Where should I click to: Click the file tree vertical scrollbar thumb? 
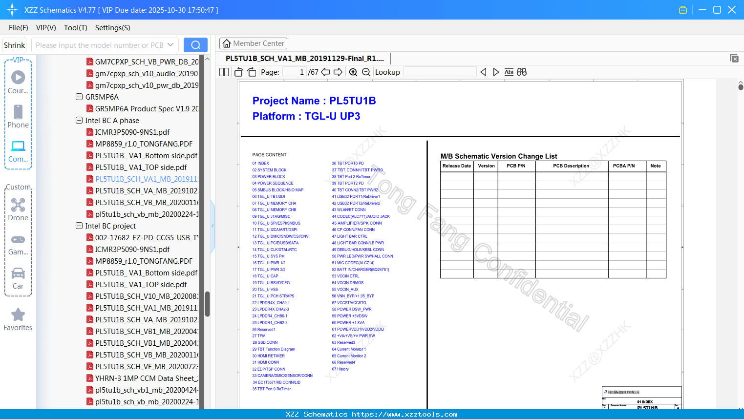(207, 304)
